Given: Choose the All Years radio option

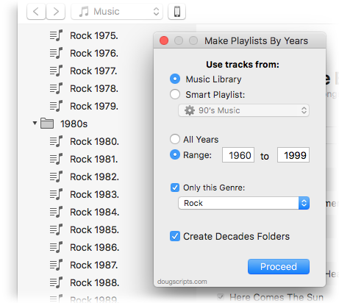Looking at the screenshot, I should point(175,139).
